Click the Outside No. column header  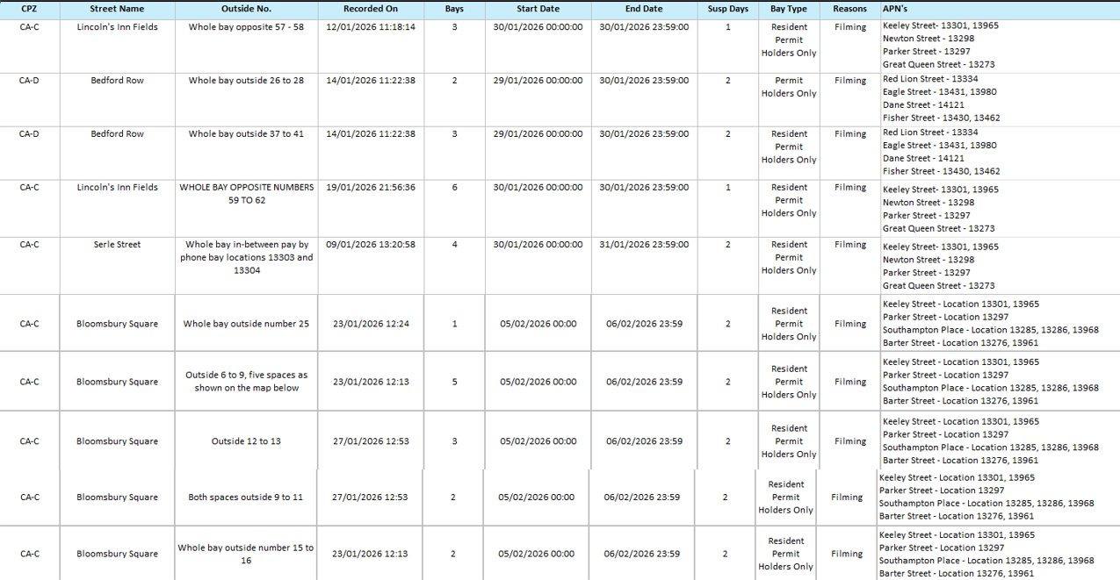coord(246,9)
